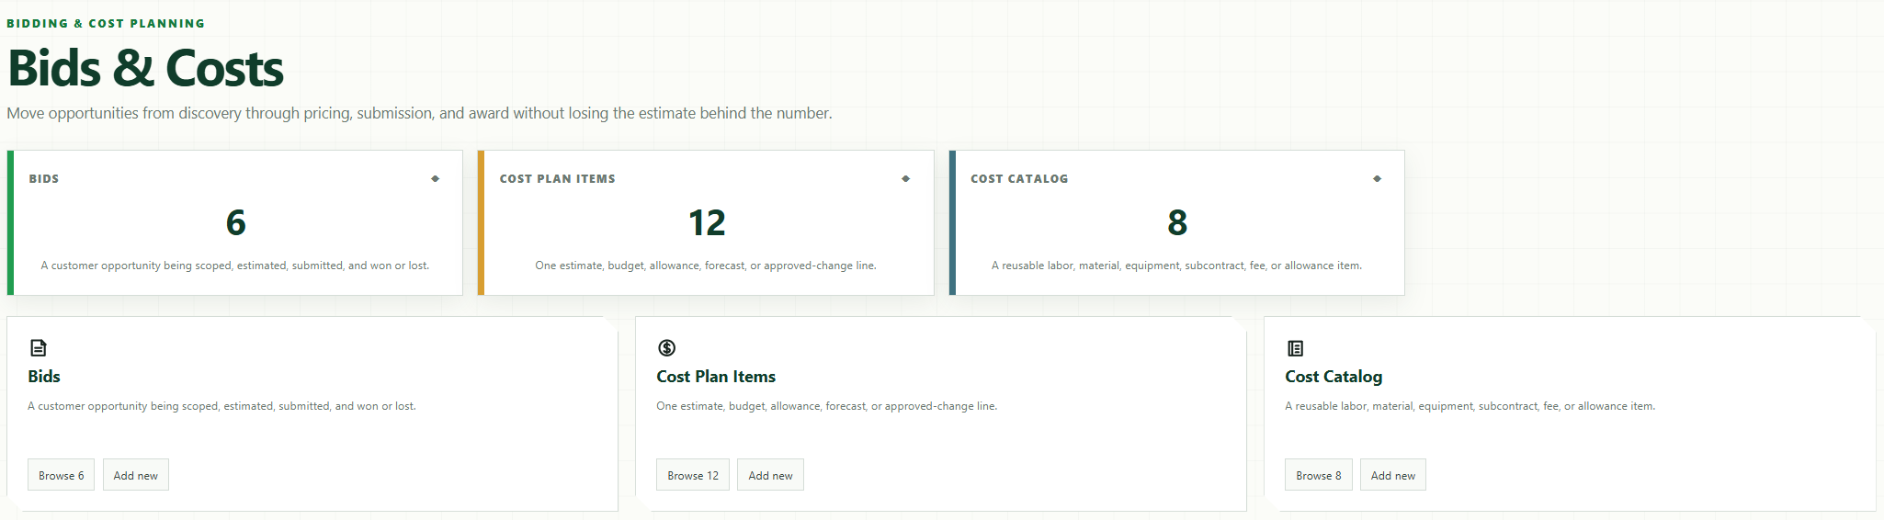Screen dimensions: 1884x520
Task: Open Browse 8 catalog items
Action: point(1318,475)
